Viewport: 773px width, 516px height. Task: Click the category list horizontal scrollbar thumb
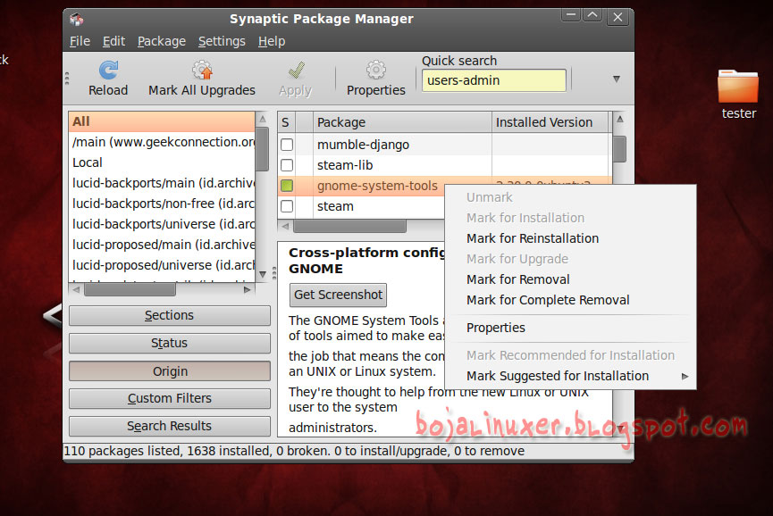point(130,290)
